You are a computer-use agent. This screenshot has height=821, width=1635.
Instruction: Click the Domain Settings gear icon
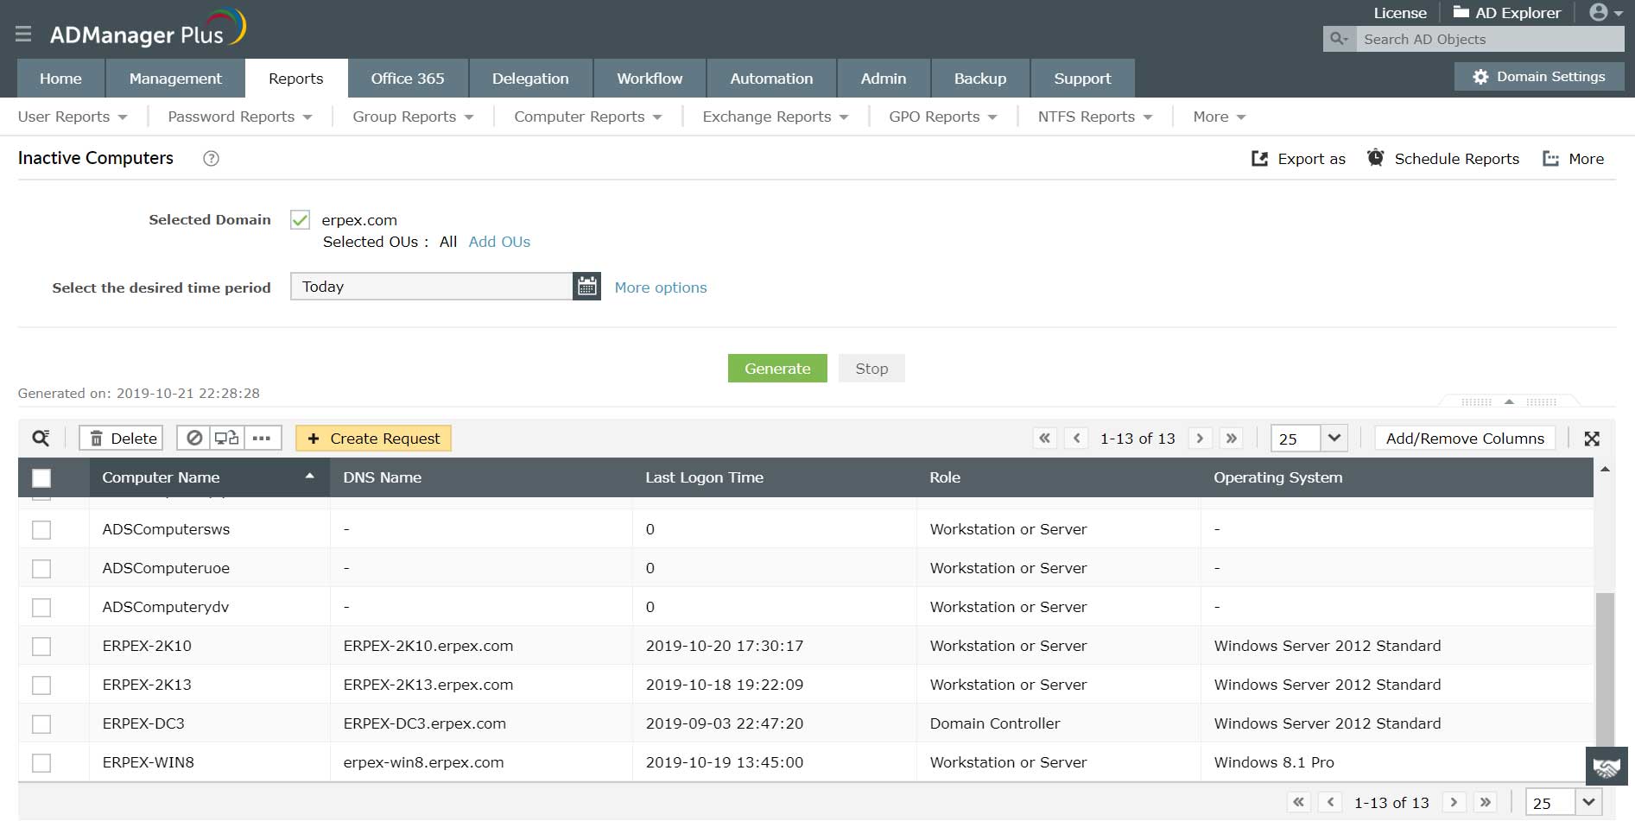(1480, 77)
